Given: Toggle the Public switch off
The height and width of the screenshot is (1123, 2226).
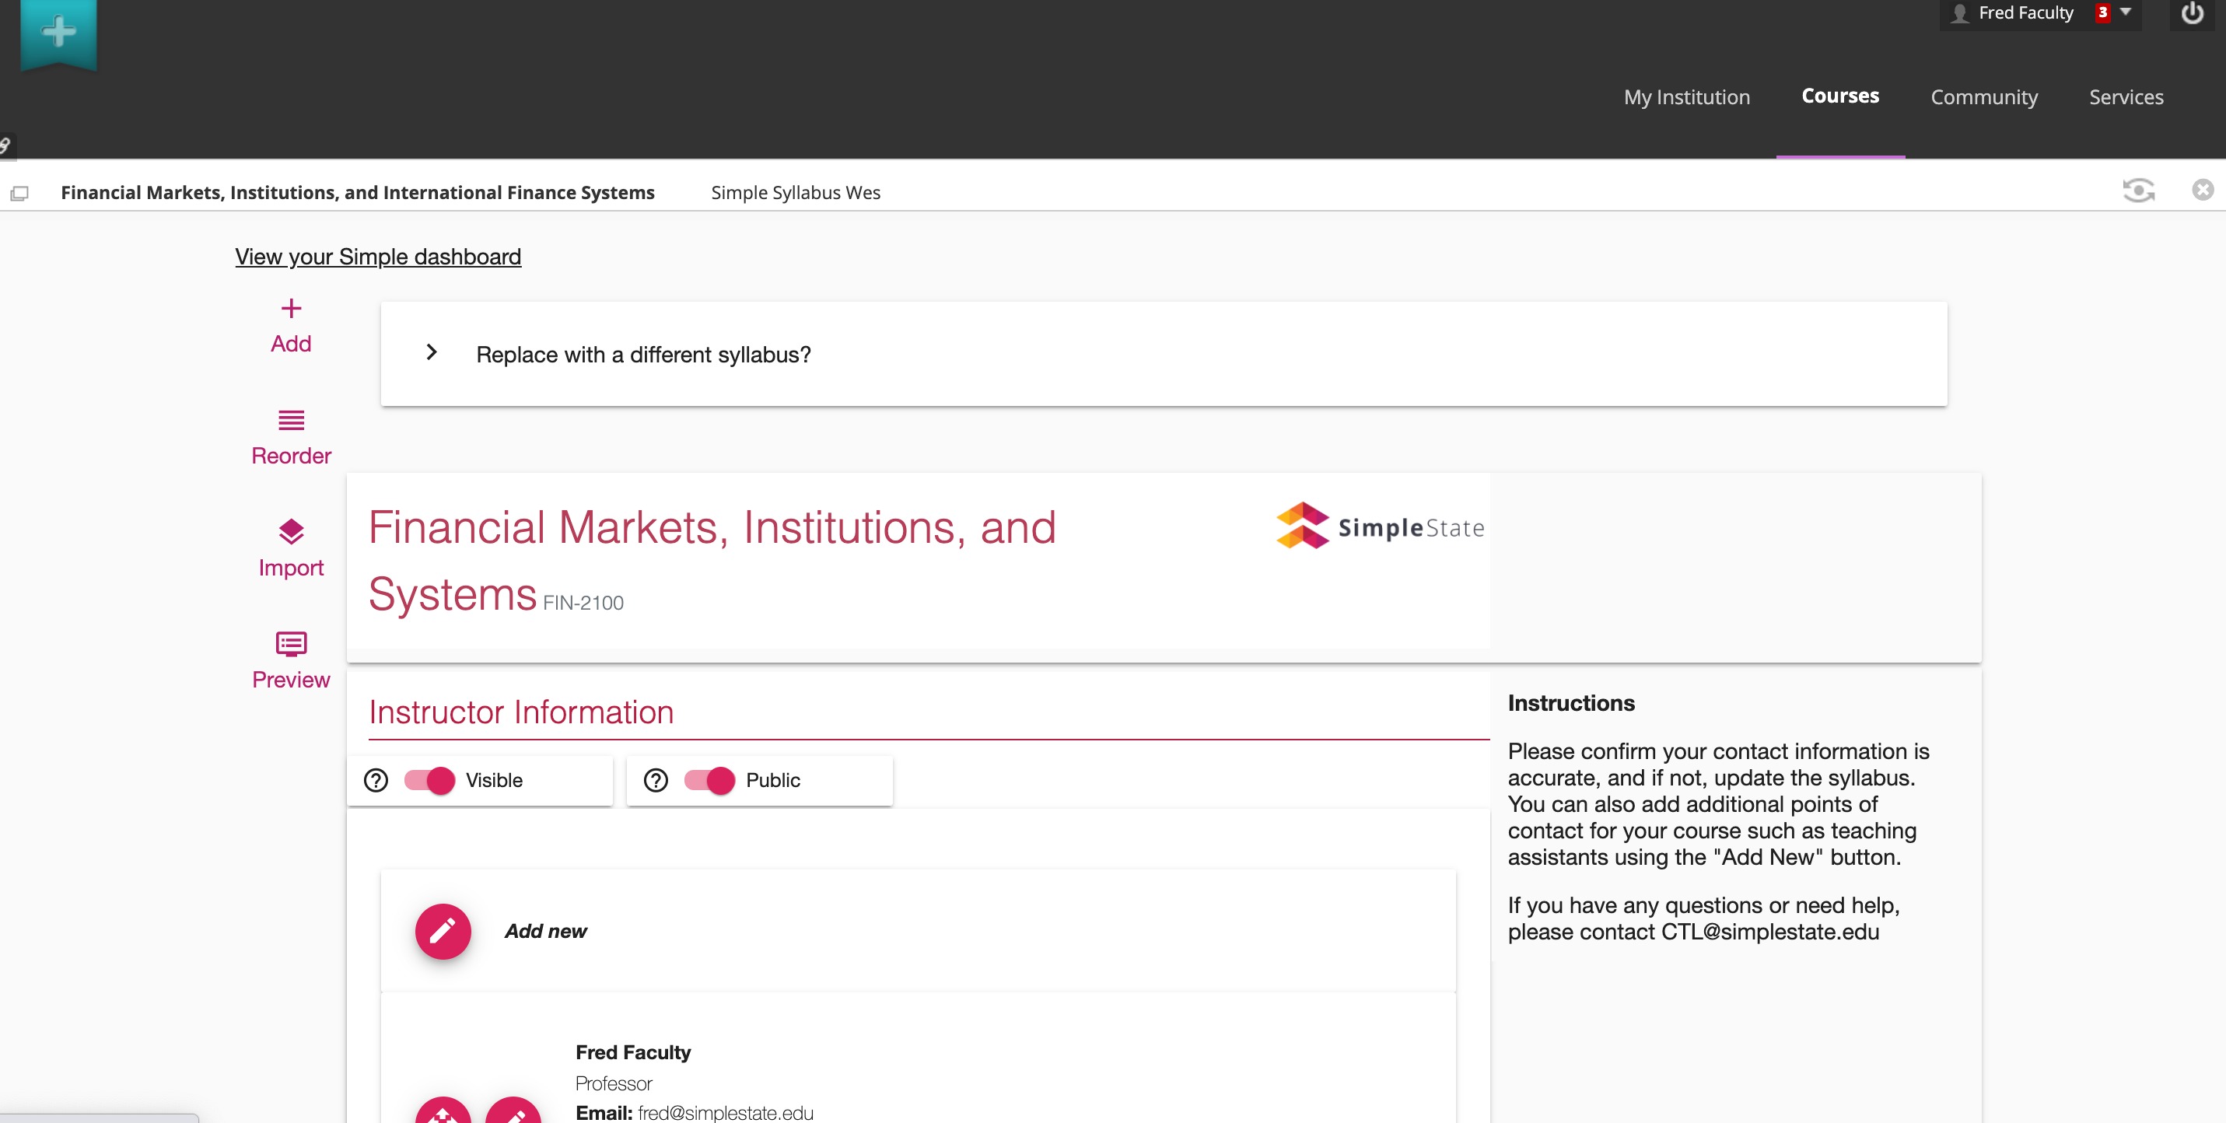Looking at the screenshot, I should click(x=709, y=780).
